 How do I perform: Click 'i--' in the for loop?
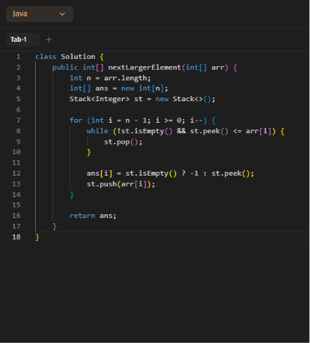pyautogui.click(x=197, y=121)
